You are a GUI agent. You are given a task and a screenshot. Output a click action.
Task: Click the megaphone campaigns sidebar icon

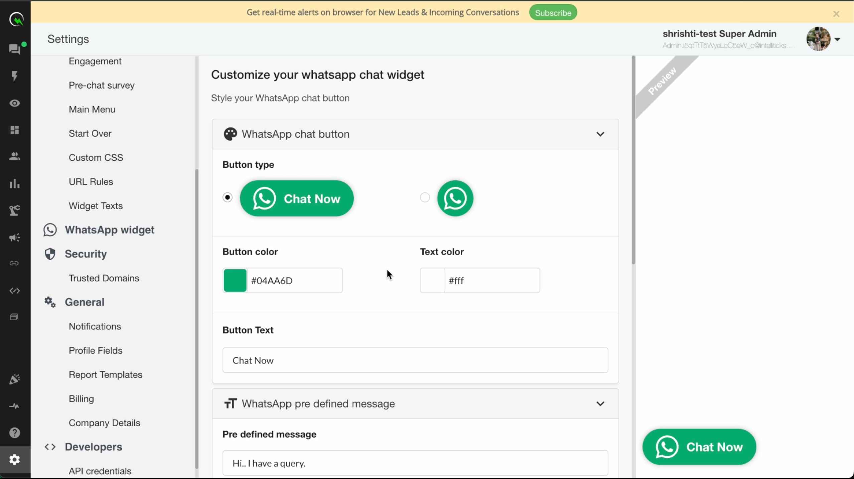[x=14, y=237]
